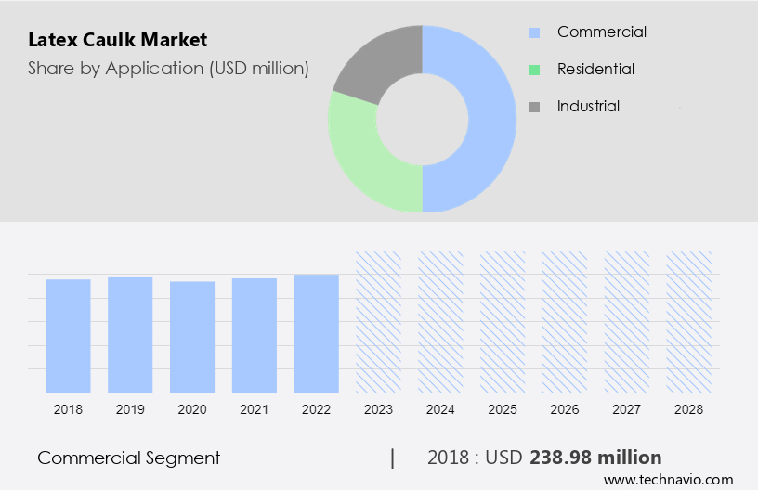The width and height of the screenshot is (758, 490).
Task: Open the www.technavio.com link
Action: [x=668, y=480]
